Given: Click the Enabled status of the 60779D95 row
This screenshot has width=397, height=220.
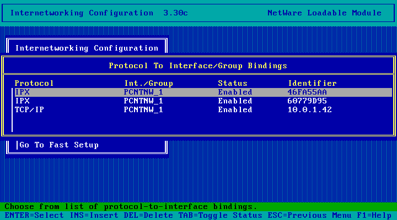Looking at the screenshot, I should pos(235,101).
